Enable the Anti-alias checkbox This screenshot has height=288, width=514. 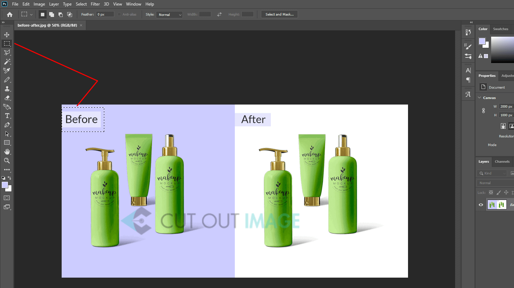click(x=119, y=15)
